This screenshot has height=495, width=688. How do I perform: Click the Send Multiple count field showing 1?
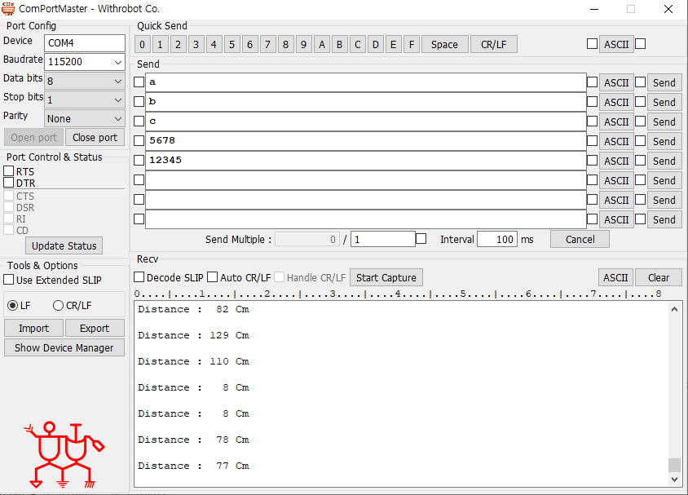click(383, 239)
